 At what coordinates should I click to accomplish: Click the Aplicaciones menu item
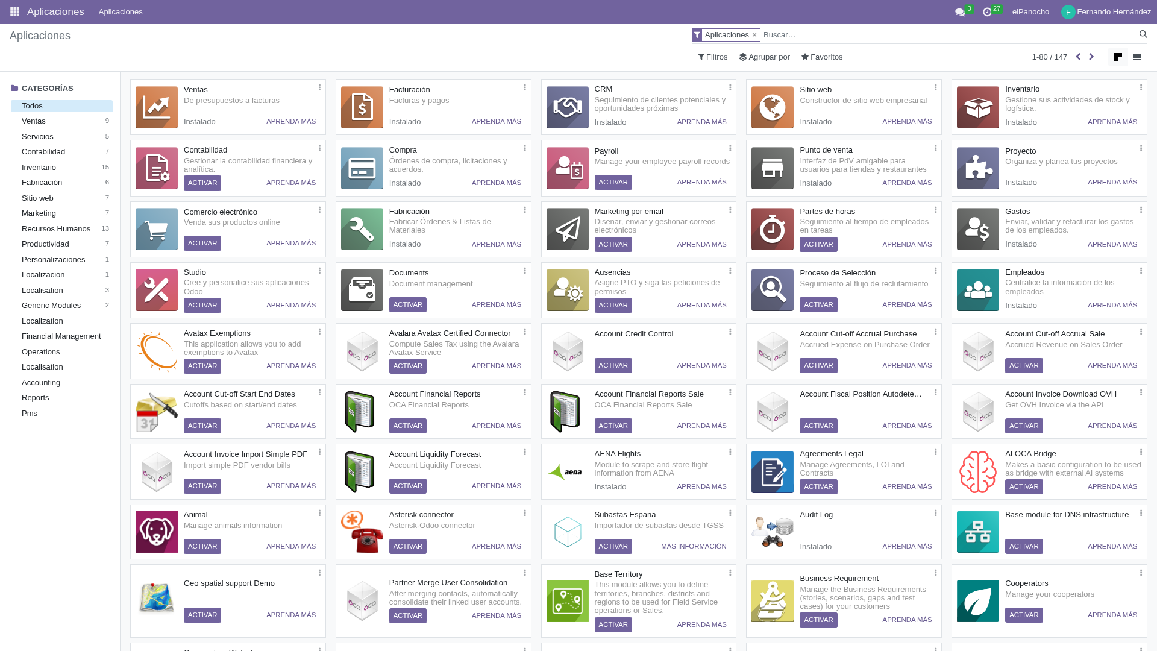tap(120, 11)
